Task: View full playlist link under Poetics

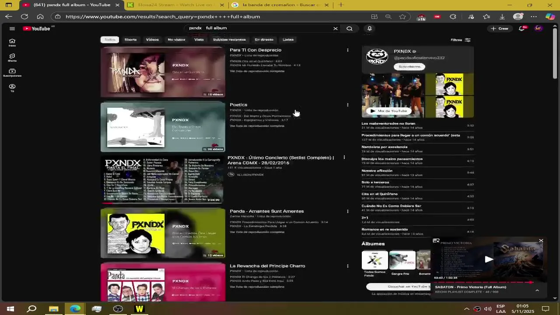Action: (x=257, y=126)
